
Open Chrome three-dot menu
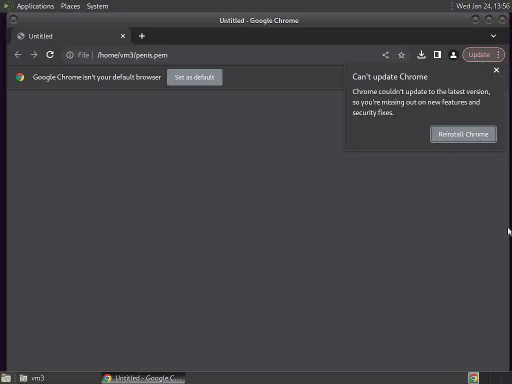tap(498, 55)
